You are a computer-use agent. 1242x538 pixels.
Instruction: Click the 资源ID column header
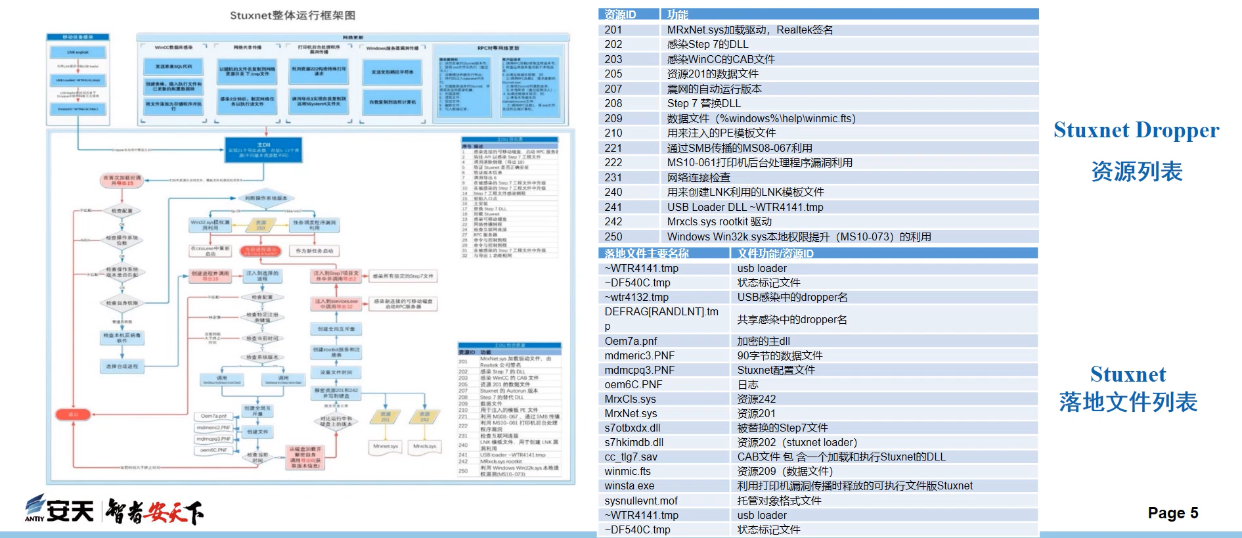tap(629, 14)
